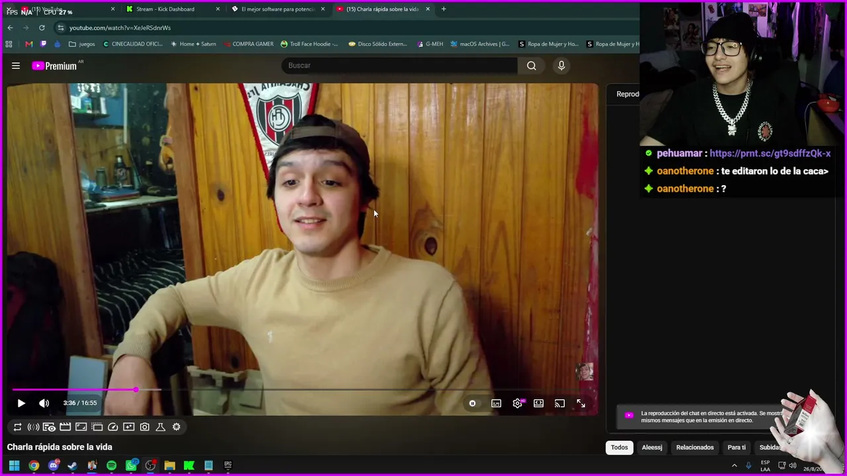Open the Troll Face Hoodie bookmark

point(310,44)
